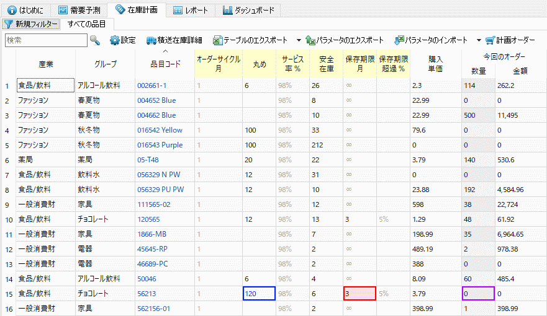Screen dimensions: 547x316
Task: Click the search magnifier icon
Action: click(x=95, y=40)
